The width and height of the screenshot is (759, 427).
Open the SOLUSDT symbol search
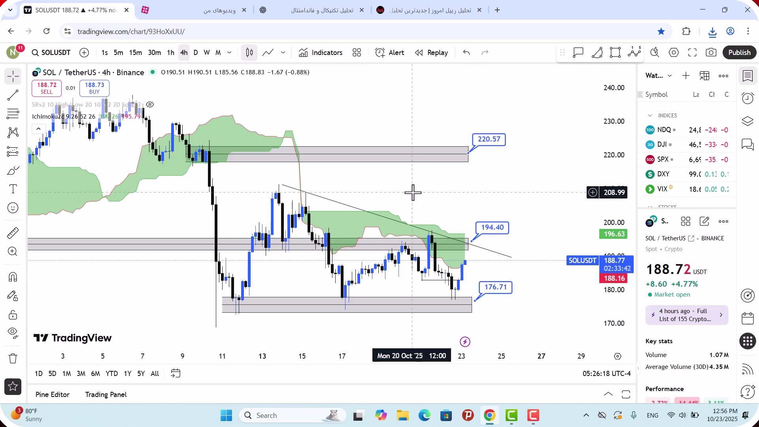pyautogui.click(x=51, y=53)
